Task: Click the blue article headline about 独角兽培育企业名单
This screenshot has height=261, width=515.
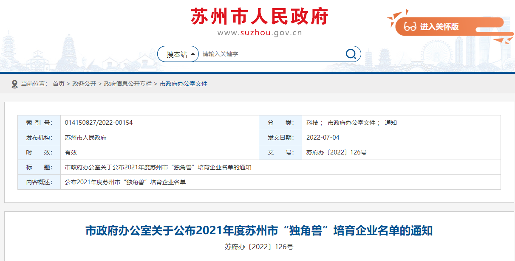Action: (259, 231)
